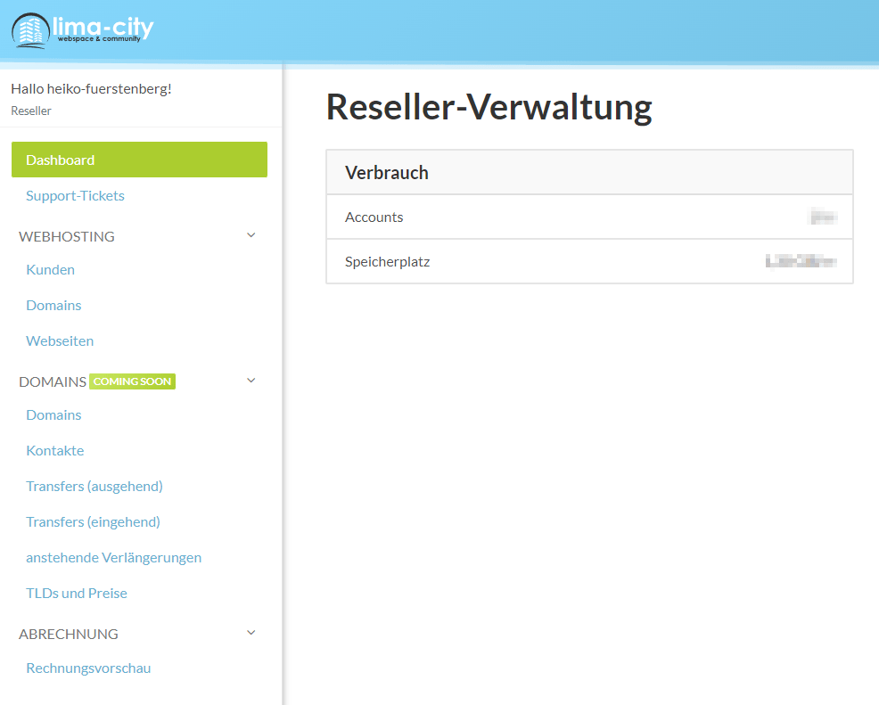The image size is (879, 705).
Task: Go to Webseiten
Action: click(60, 340)
